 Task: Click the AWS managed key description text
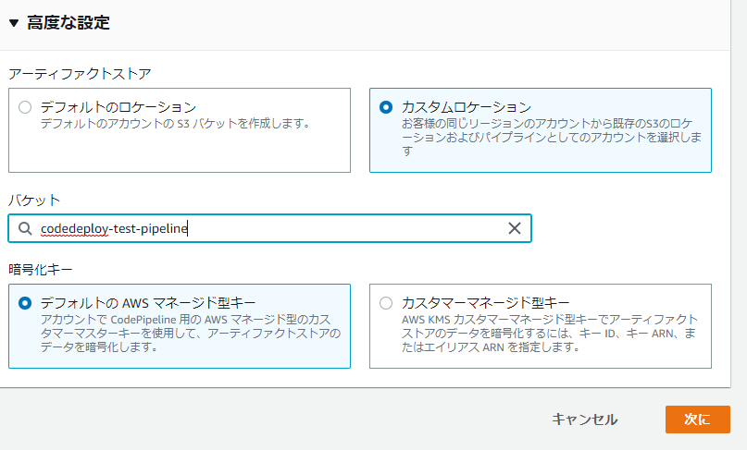click(x=190, y=333)
